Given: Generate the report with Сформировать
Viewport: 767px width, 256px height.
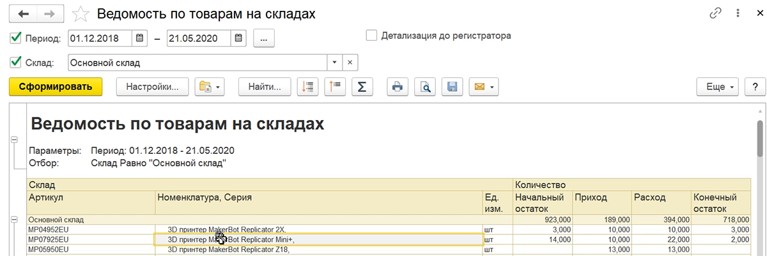Looking at the screenshot, I should 56,87.
